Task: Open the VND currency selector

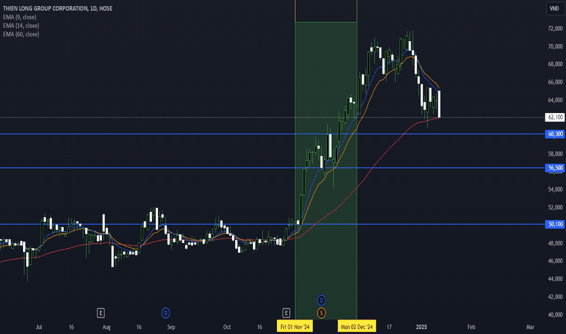Action: pyautogui.click(x=554, y=9)
